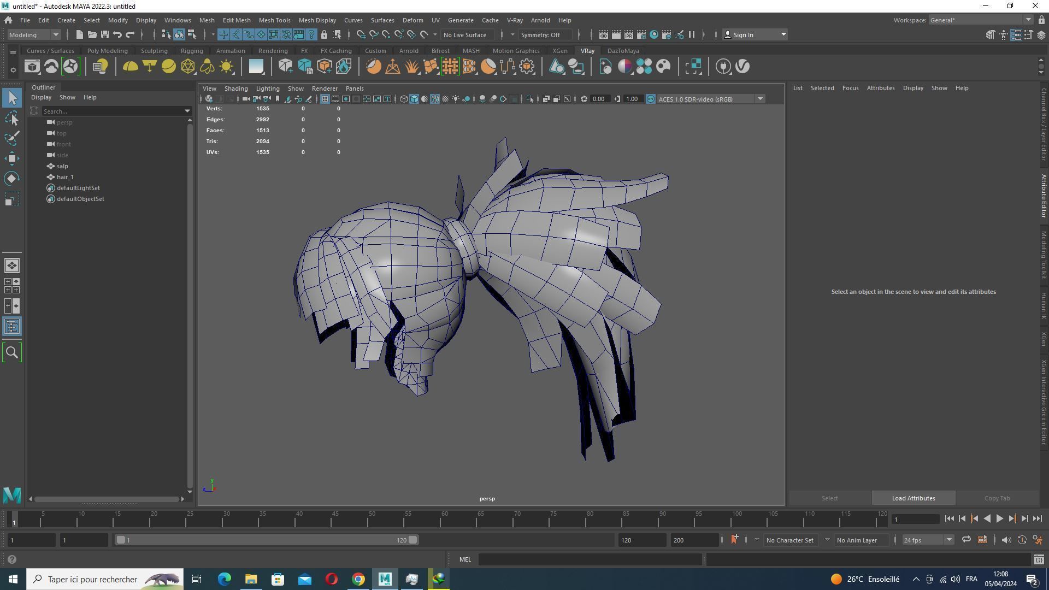Open the search magnifier icon in toolbox
This screenshot has width=1049, height=590.
[12, 352]
